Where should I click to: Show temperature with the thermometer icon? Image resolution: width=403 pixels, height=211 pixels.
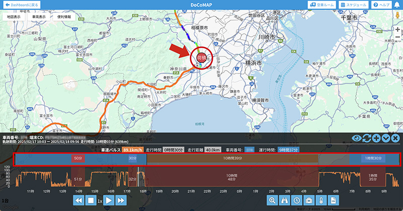click(321, 200)
